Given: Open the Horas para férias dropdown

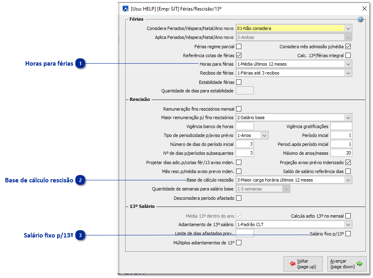Looking at the screenshot, I should coord(294,64).
